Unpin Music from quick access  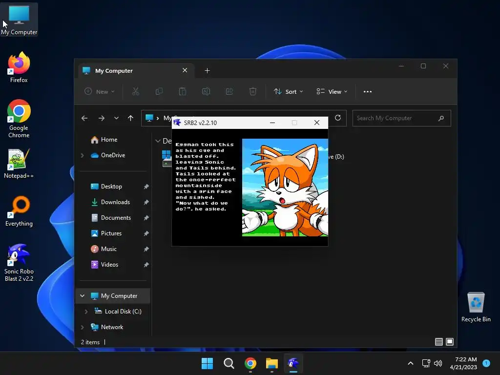tap(146, 249)
